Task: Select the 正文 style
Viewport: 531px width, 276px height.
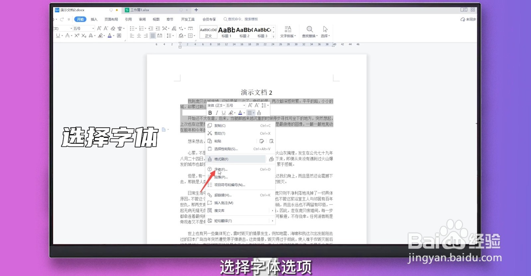Action: (208, 32)
